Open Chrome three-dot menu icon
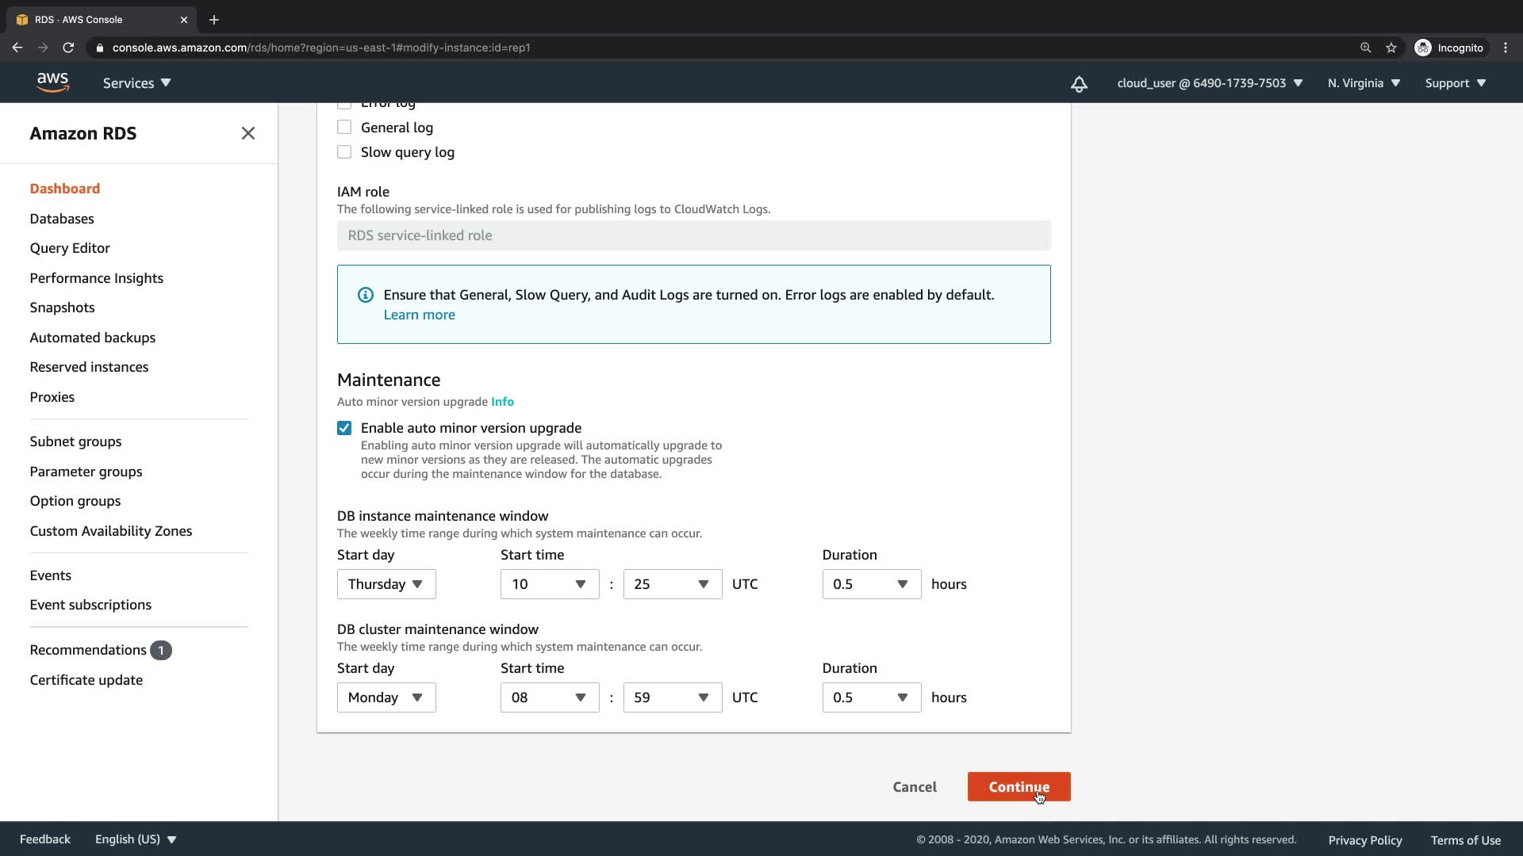This screenshot has height=856, width=1523. coord(1506,48)
